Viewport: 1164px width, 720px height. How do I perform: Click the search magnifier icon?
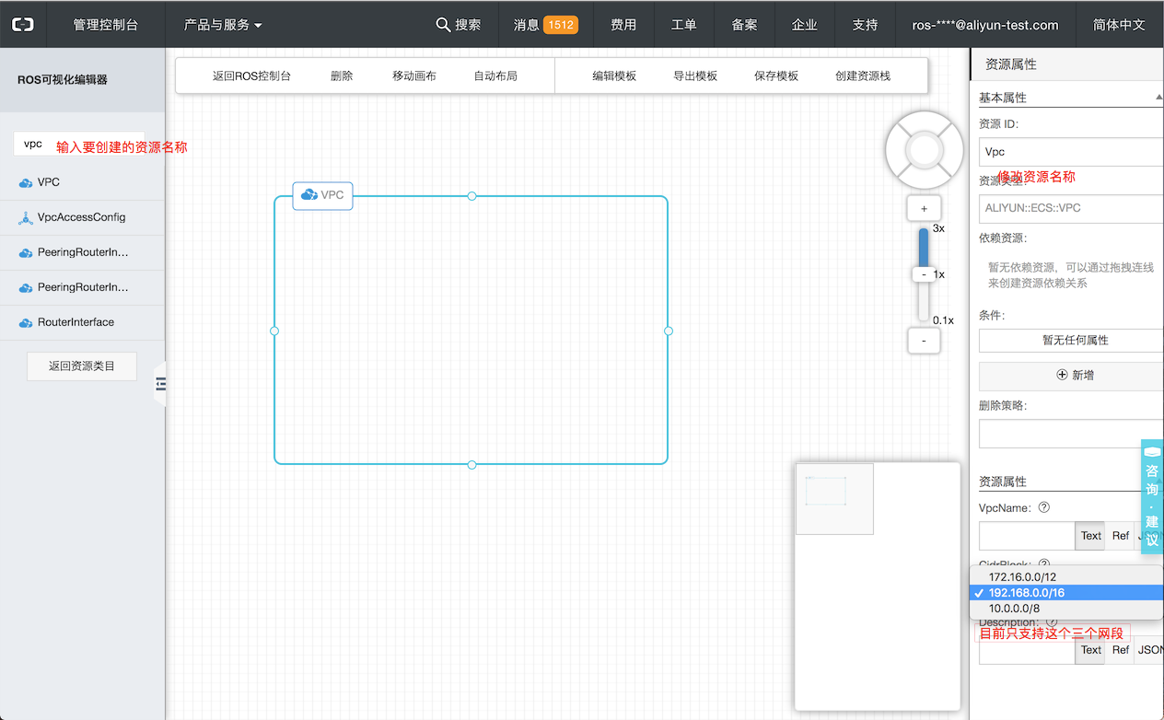click(x=443, y=25)
